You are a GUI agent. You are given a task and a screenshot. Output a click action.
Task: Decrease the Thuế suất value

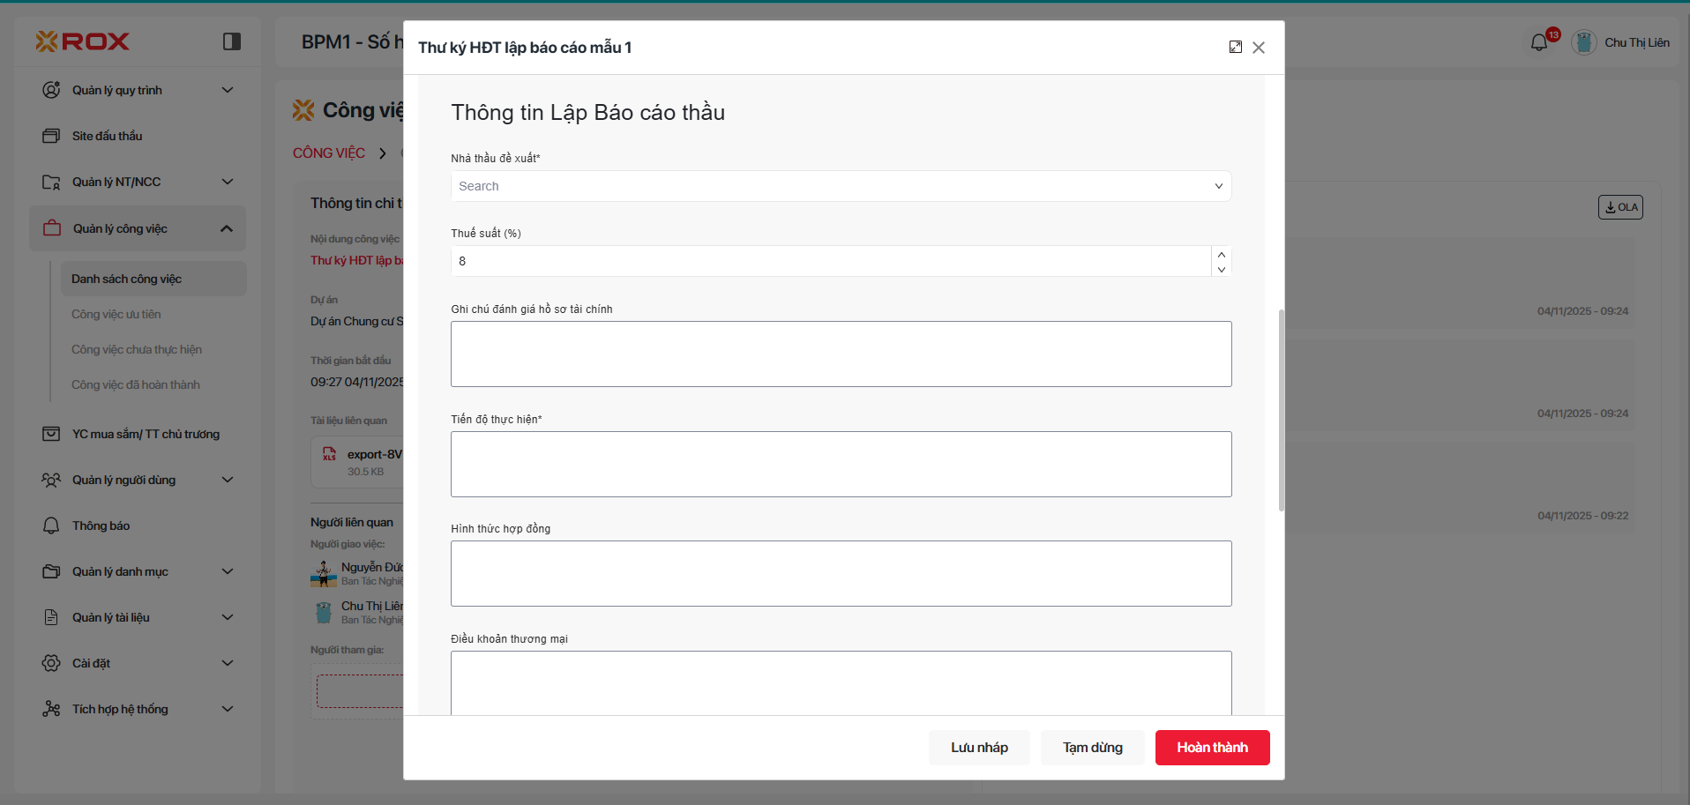[1221, 269]
